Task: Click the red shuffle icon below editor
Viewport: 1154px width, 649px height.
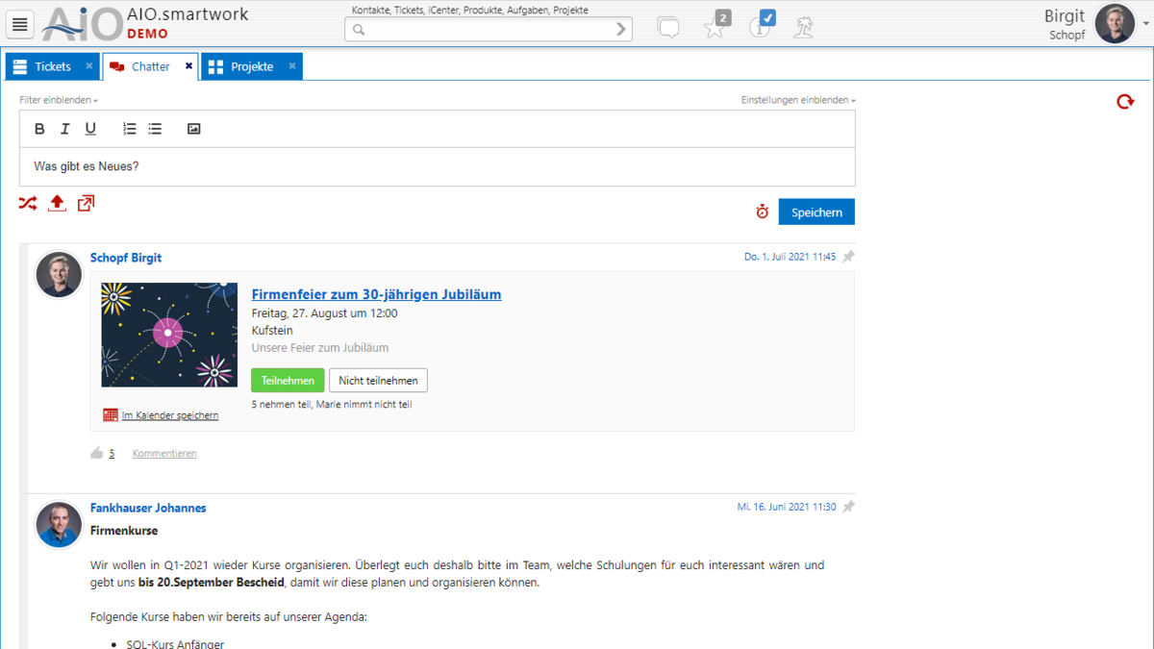Action: pyautogui.click(x=28, y=203)
